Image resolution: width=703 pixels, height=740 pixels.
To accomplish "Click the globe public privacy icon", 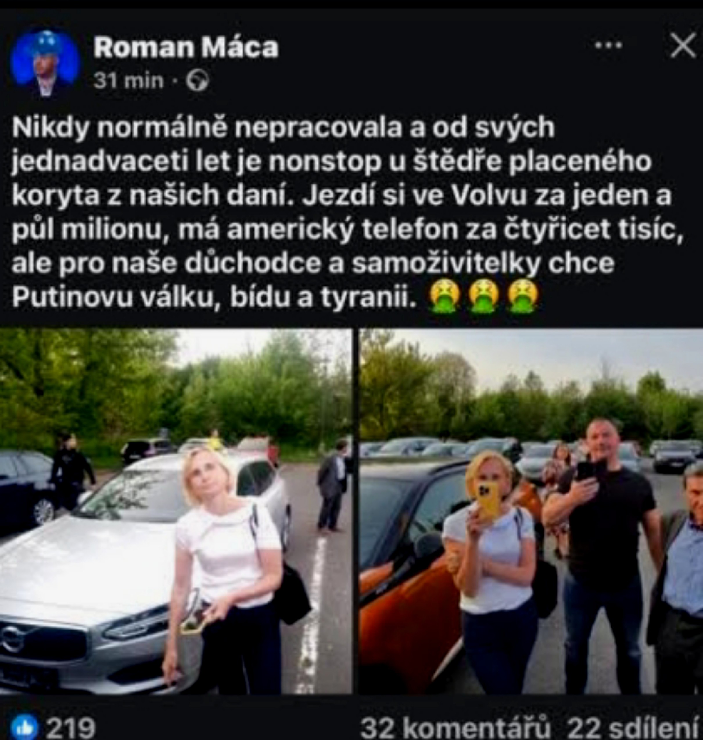I will click(x=198, y=81).
